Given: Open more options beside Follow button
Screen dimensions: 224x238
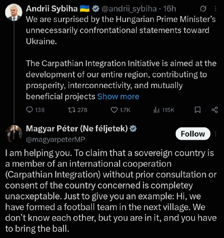Looking at the screenshot, I should (x=215, y=134).
